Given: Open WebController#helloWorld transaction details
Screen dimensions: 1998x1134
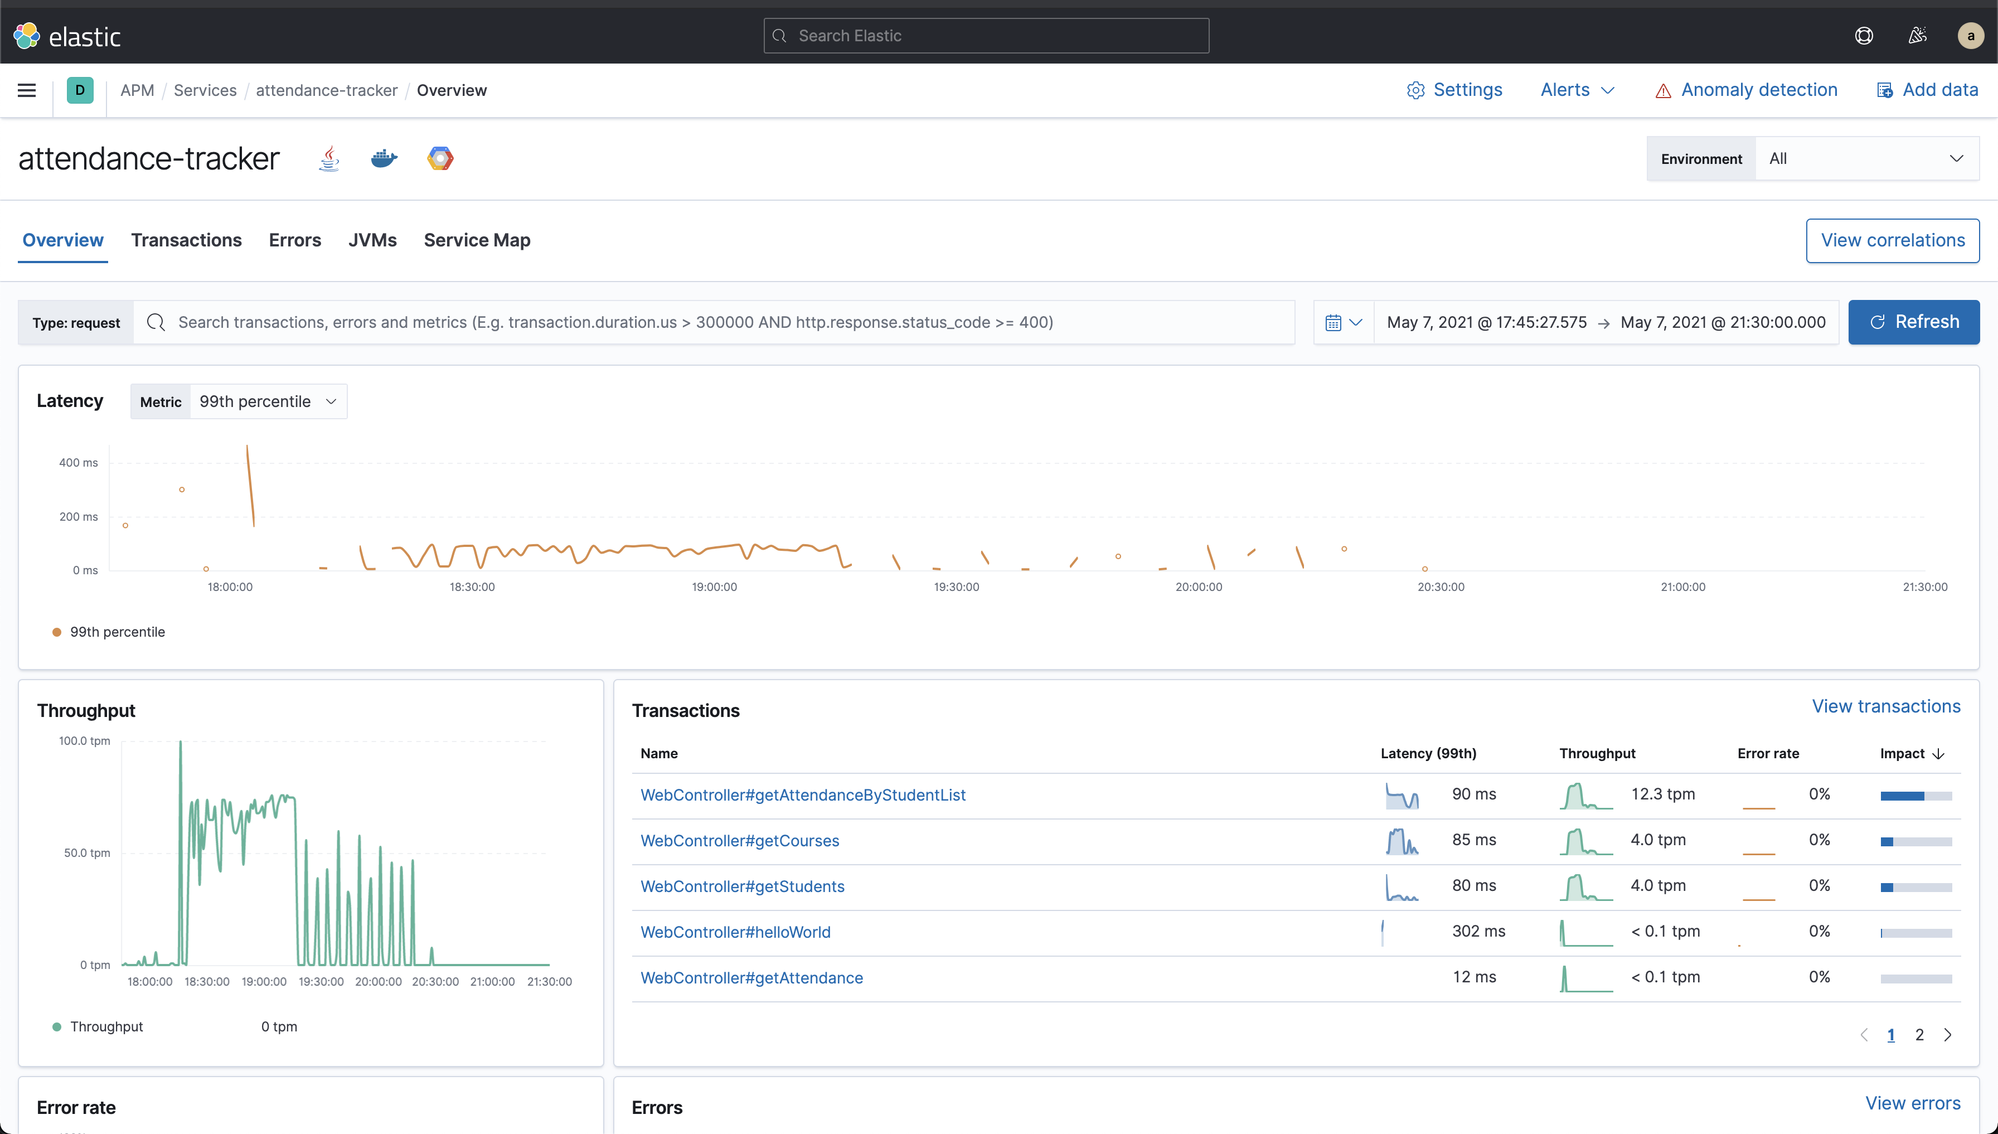Looking at the screenshot, I should (x=735, y=932).
